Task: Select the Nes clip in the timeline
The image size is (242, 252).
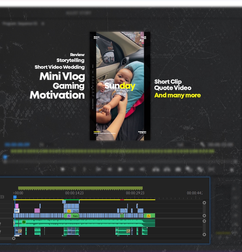Action: tap(71, 216)
